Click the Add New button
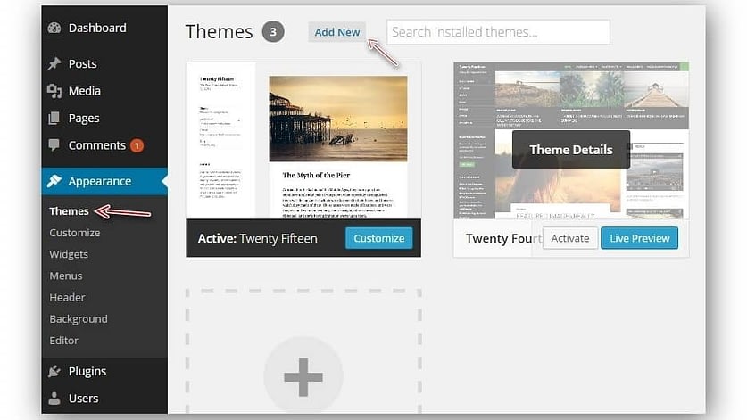The image size is (747, 420). [336, 32]
